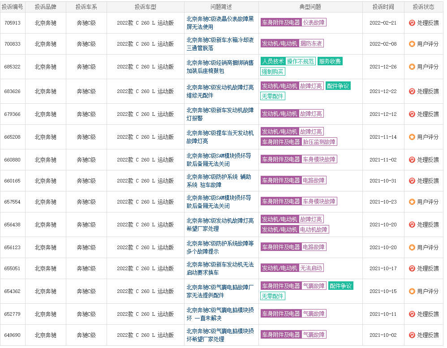Click the 处理反馈 text in row 679366
This screenshot has width=447, height=348.
(428, 114)
